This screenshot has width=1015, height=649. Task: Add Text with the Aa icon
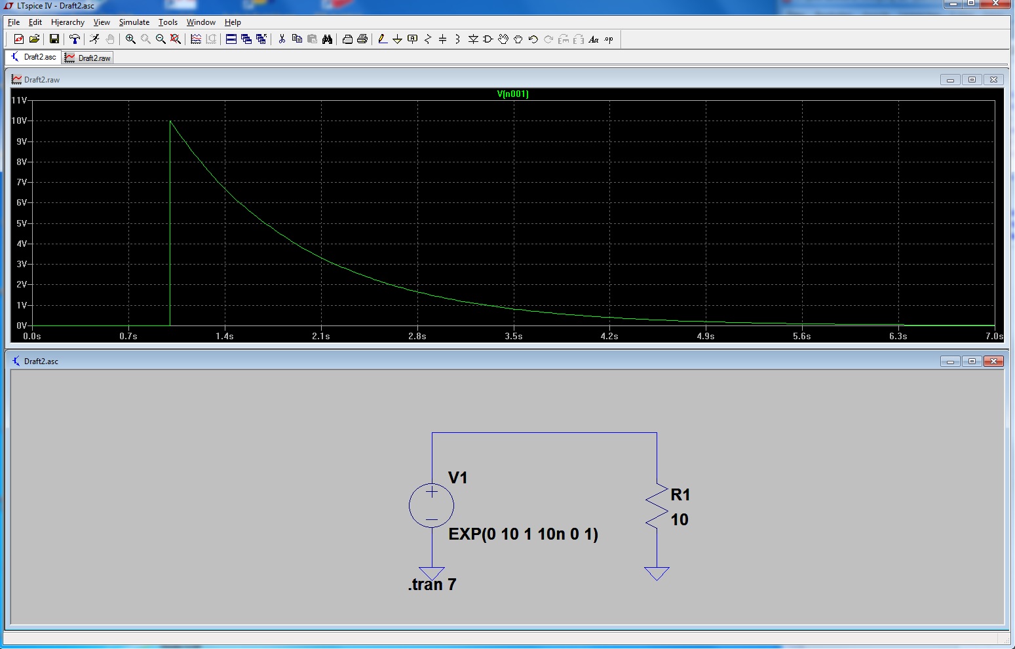594,39
